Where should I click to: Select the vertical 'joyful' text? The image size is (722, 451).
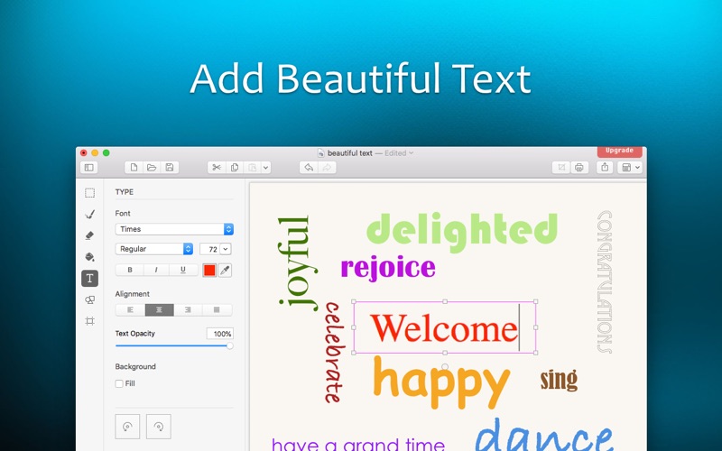click(x=299, y=262)
